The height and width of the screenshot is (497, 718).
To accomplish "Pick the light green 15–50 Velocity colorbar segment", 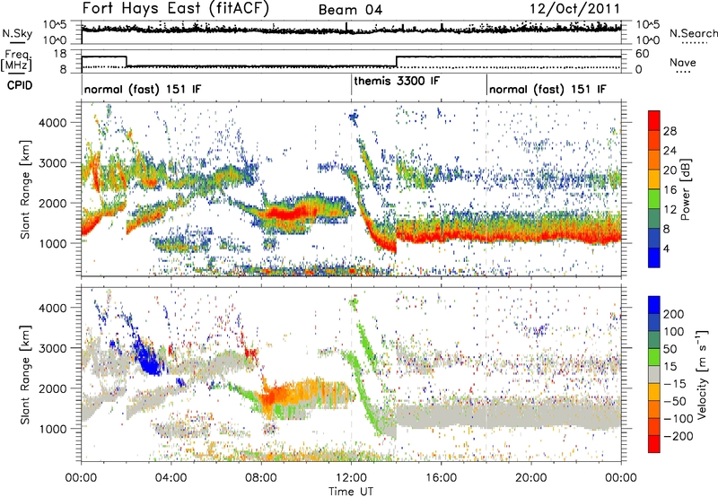I will click(x=654, y=357).
